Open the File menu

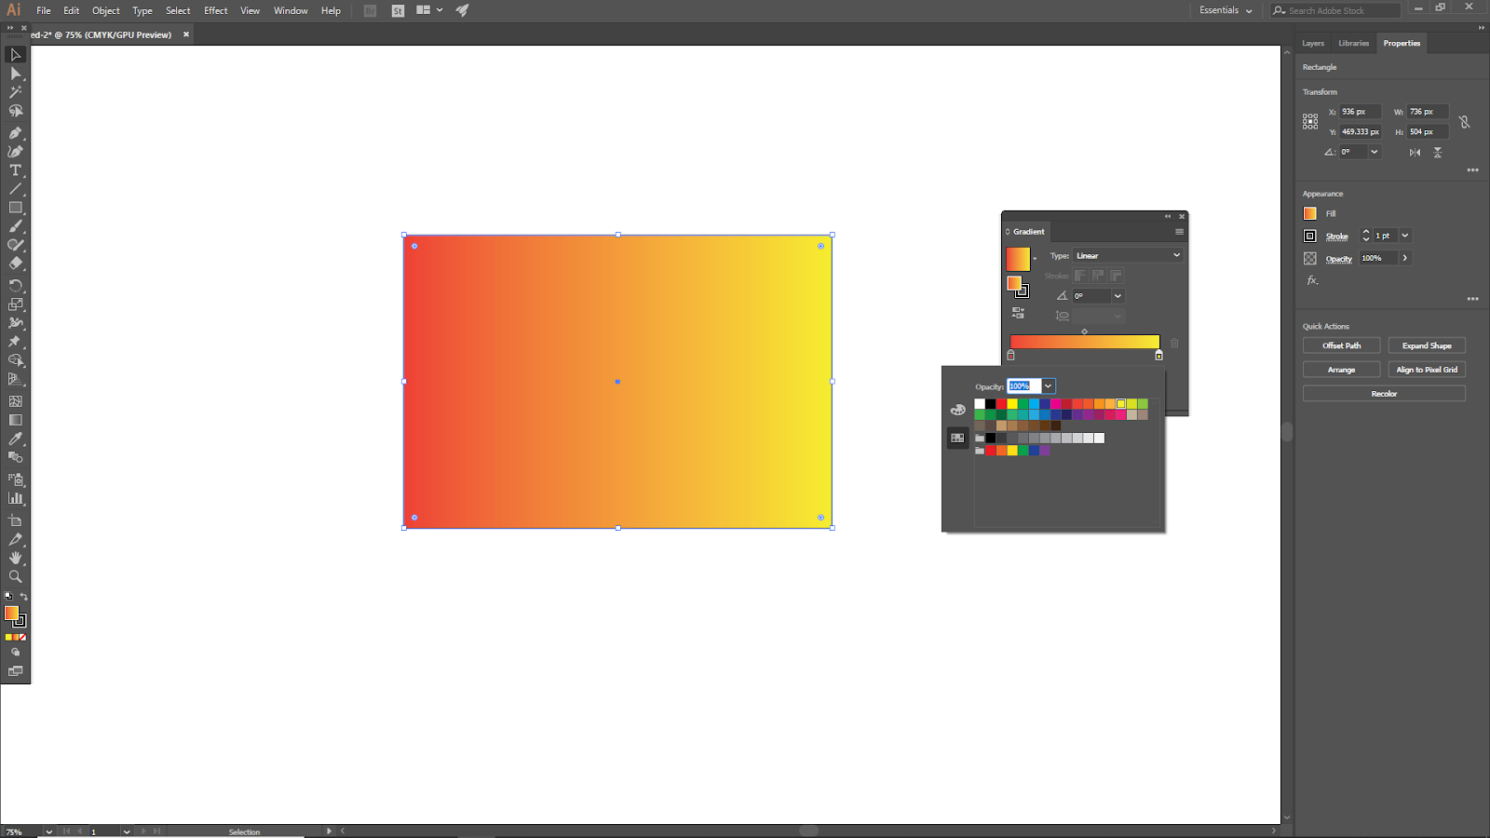pos(44,11)
